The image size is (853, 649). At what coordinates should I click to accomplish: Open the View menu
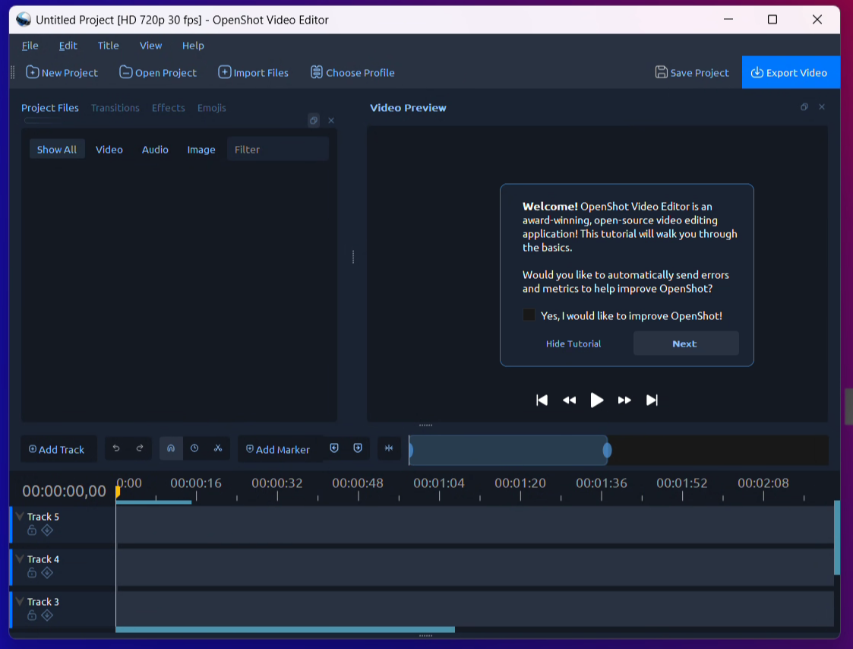point(150,46)
